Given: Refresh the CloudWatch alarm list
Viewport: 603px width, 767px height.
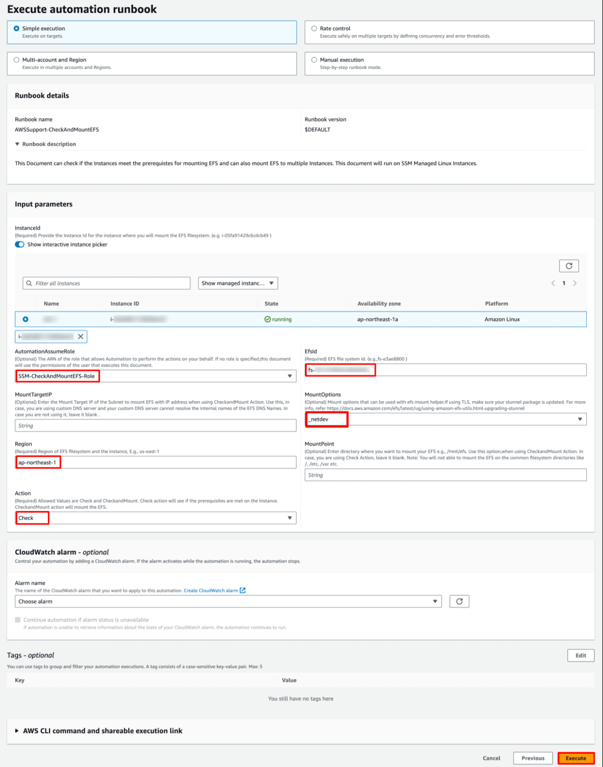Looking at the screenshot, I should pyautogui.click(x=459, y=602).
